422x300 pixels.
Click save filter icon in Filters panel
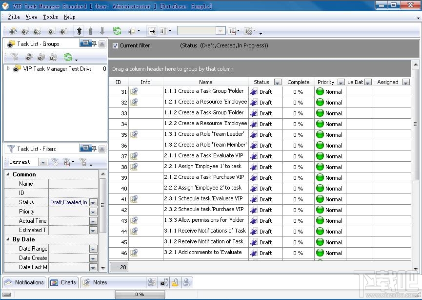pyautogui.click(x=66, y=162)
